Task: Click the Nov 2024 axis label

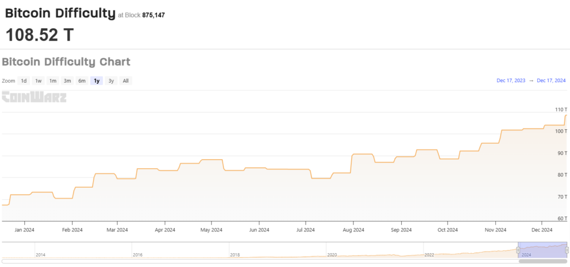Action: click(x=496, y=230)
